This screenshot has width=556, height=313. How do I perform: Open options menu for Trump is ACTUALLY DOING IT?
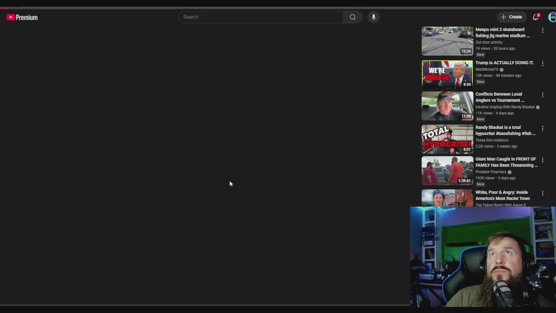point(543,63)
